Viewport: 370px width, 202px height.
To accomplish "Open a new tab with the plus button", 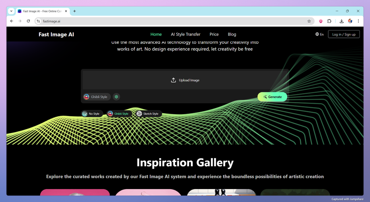I will click(74, 11).
